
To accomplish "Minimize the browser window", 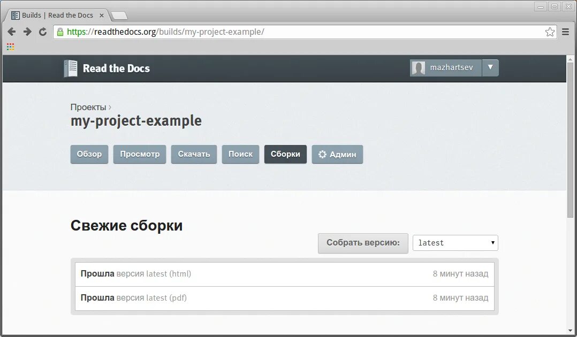I will [x=541, y=6].
